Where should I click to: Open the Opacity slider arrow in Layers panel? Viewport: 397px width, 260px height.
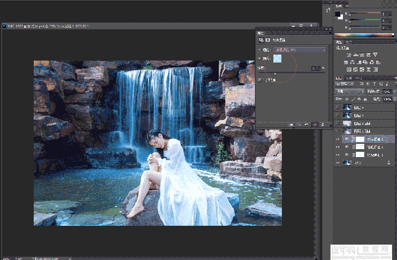click(x=395, y=91)
